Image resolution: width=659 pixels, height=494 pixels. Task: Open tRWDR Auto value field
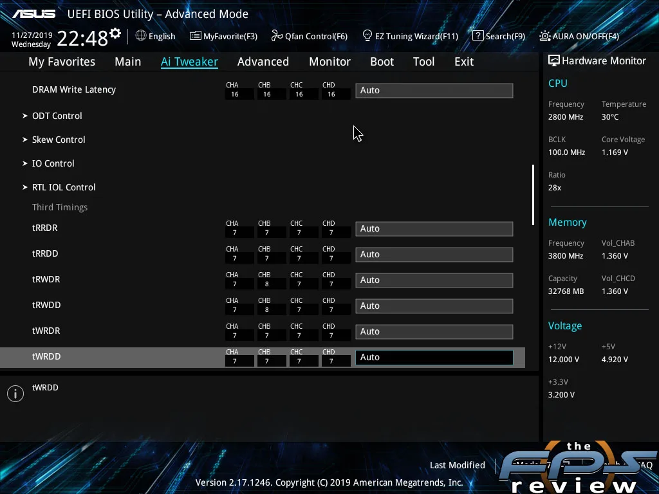click(x=434, y=280)
